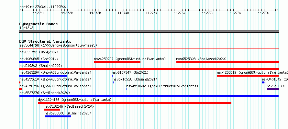Click the Cytogenetic Bands track title
This screenshot has width=288, height=129.
[x=39, y=24]
